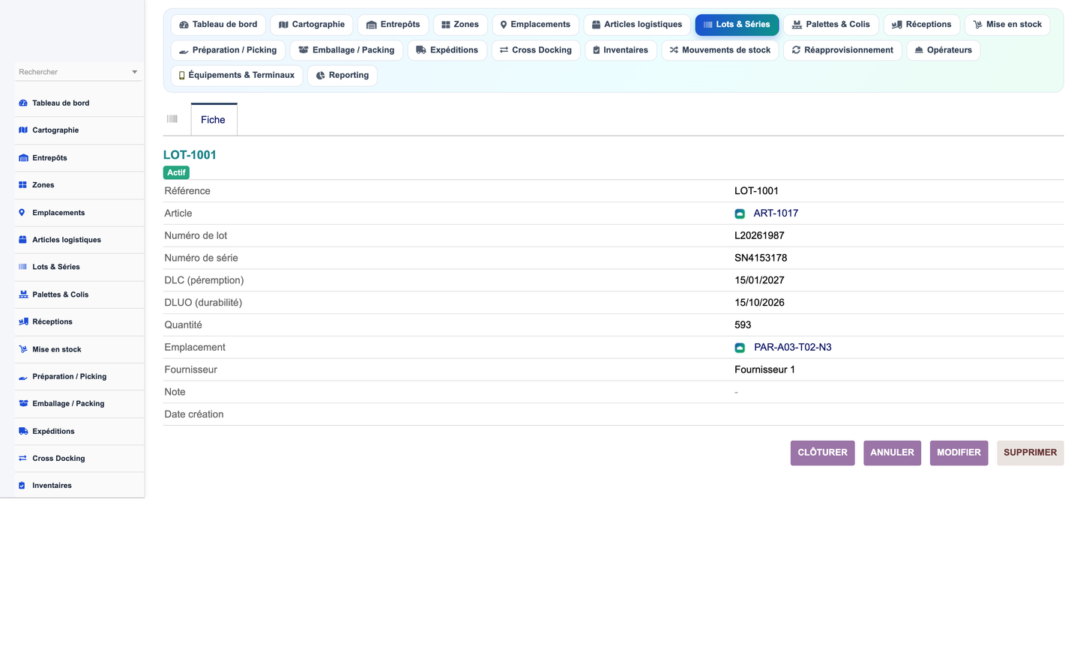The image size is (1083, 670).
Task: Open Préparation / Picking in top navigation
Action: [x=228, y=50]
